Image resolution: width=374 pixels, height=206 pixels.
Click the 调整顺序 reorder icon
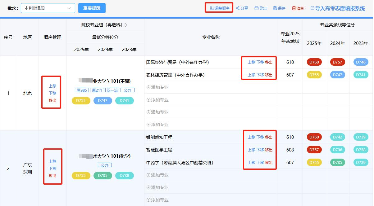click(212, 8)
